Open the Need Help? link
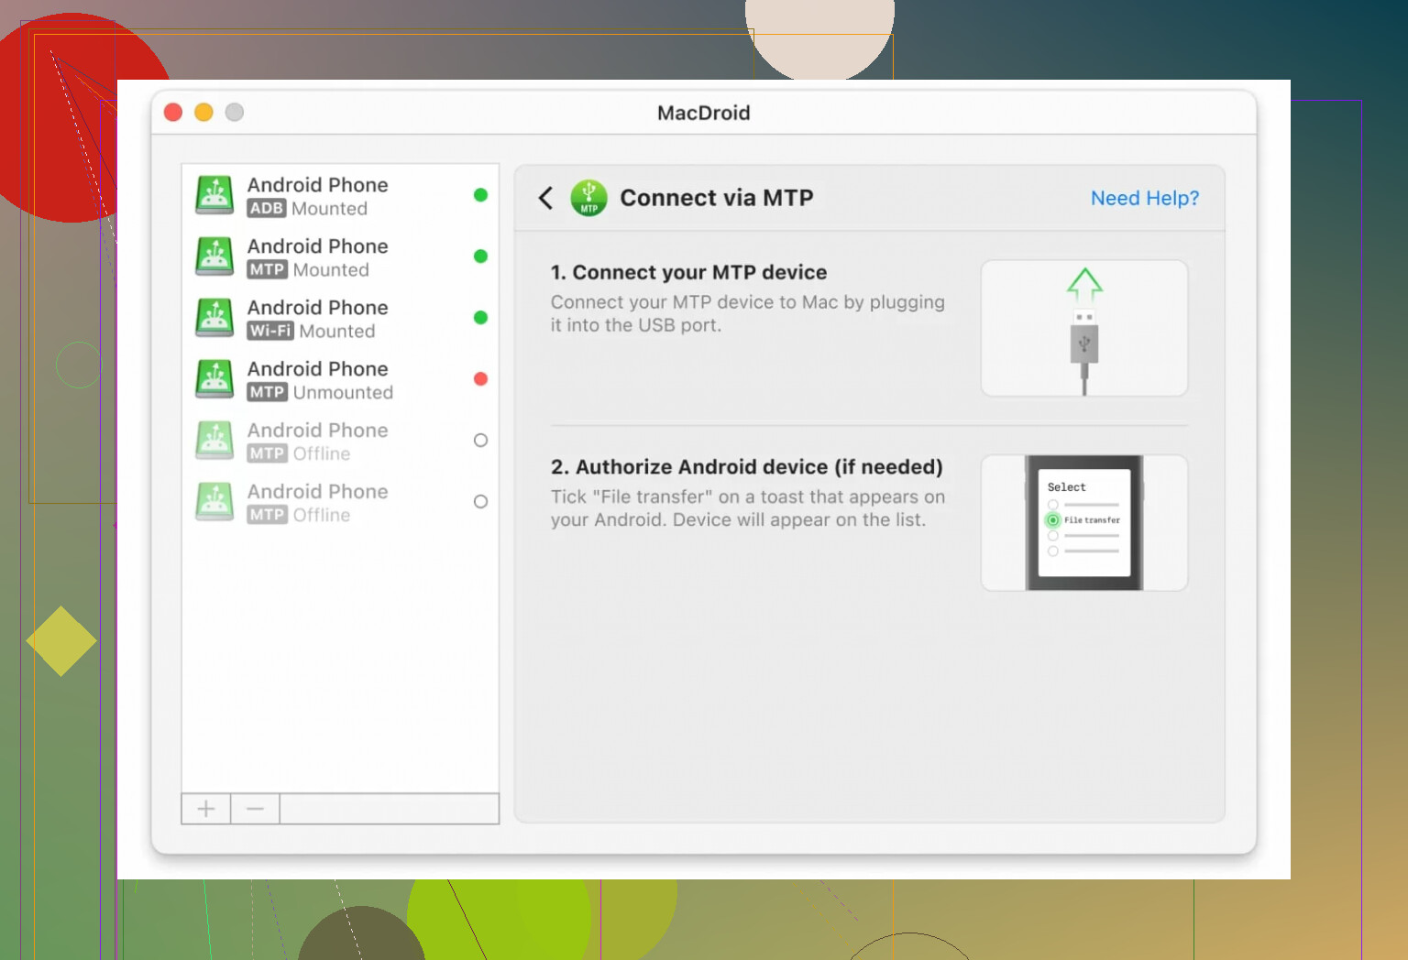The height and width of the screenshot is (960, 1408). pyautogui.click(x=1145, y=198)
